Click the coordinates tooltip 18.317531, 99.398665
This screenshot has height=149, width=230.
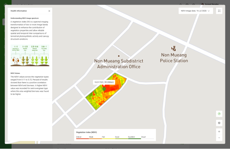[x=104, y=82]
